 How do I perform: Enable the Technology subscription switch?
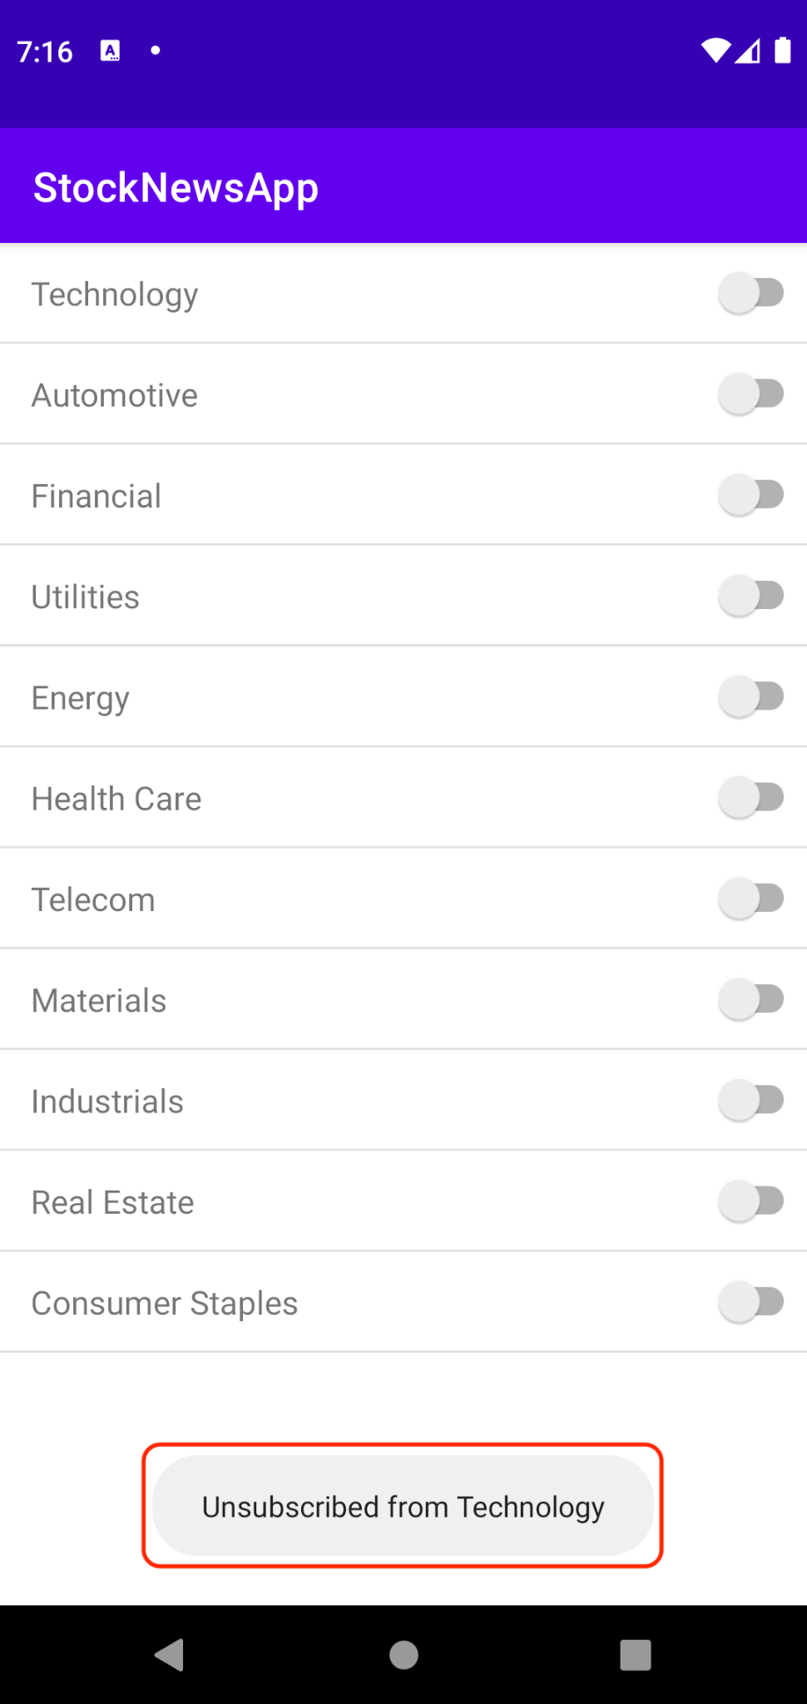751,294
